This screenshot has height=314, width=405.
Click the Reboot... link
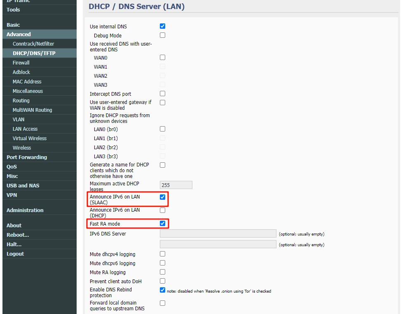[18, 235]
